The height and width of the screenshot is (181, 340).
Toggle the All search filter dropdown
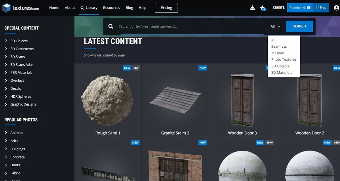[275, 26]
